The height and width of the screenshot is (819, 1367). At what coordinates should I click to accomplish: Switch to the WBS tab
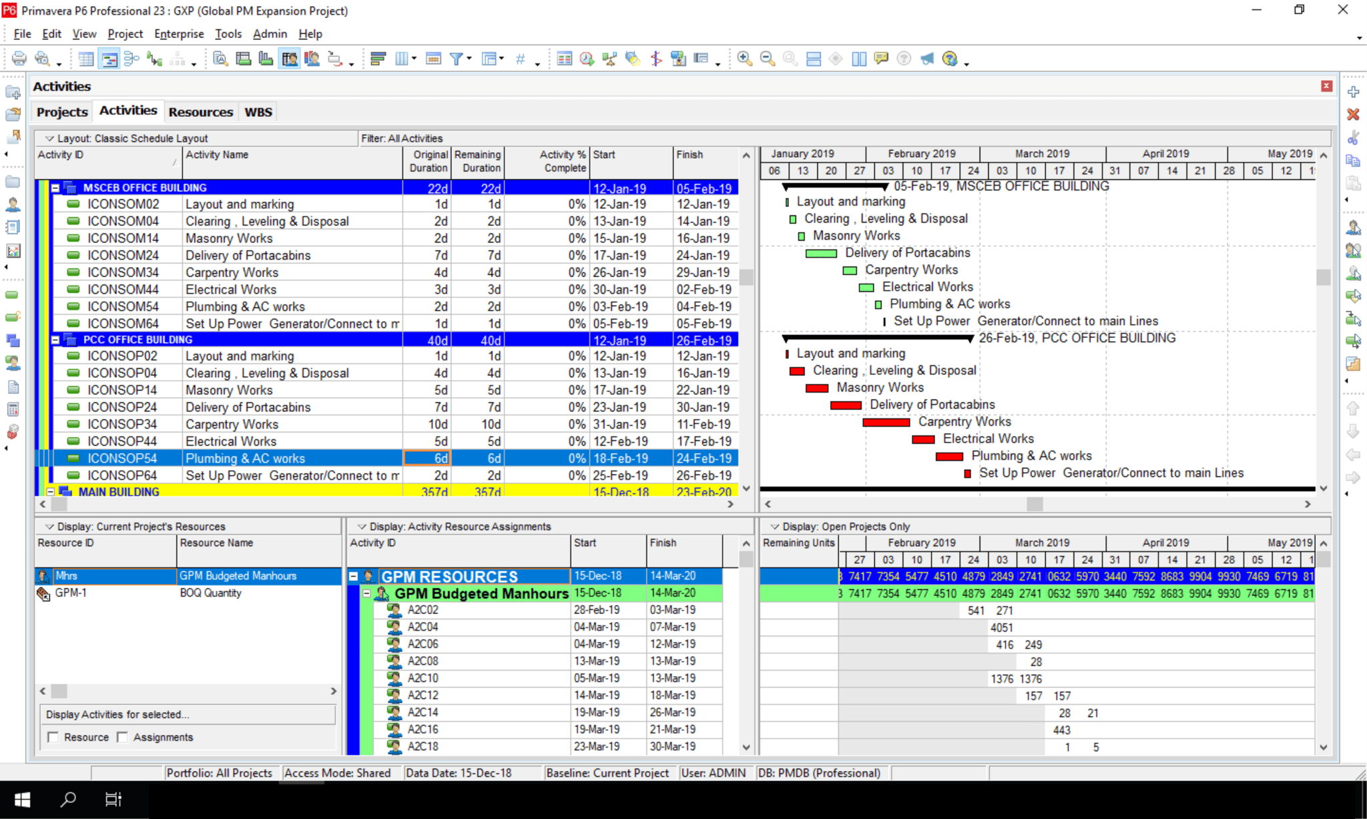click(x=258, y=111)
